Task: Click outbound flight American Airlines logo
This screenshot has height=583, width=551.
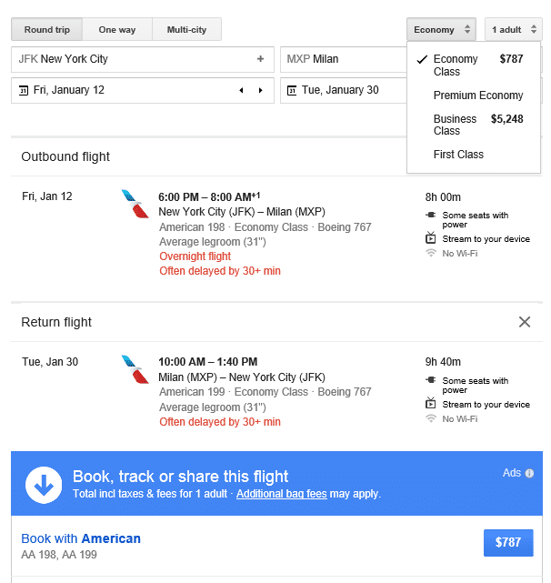Action: coord(135,204)
